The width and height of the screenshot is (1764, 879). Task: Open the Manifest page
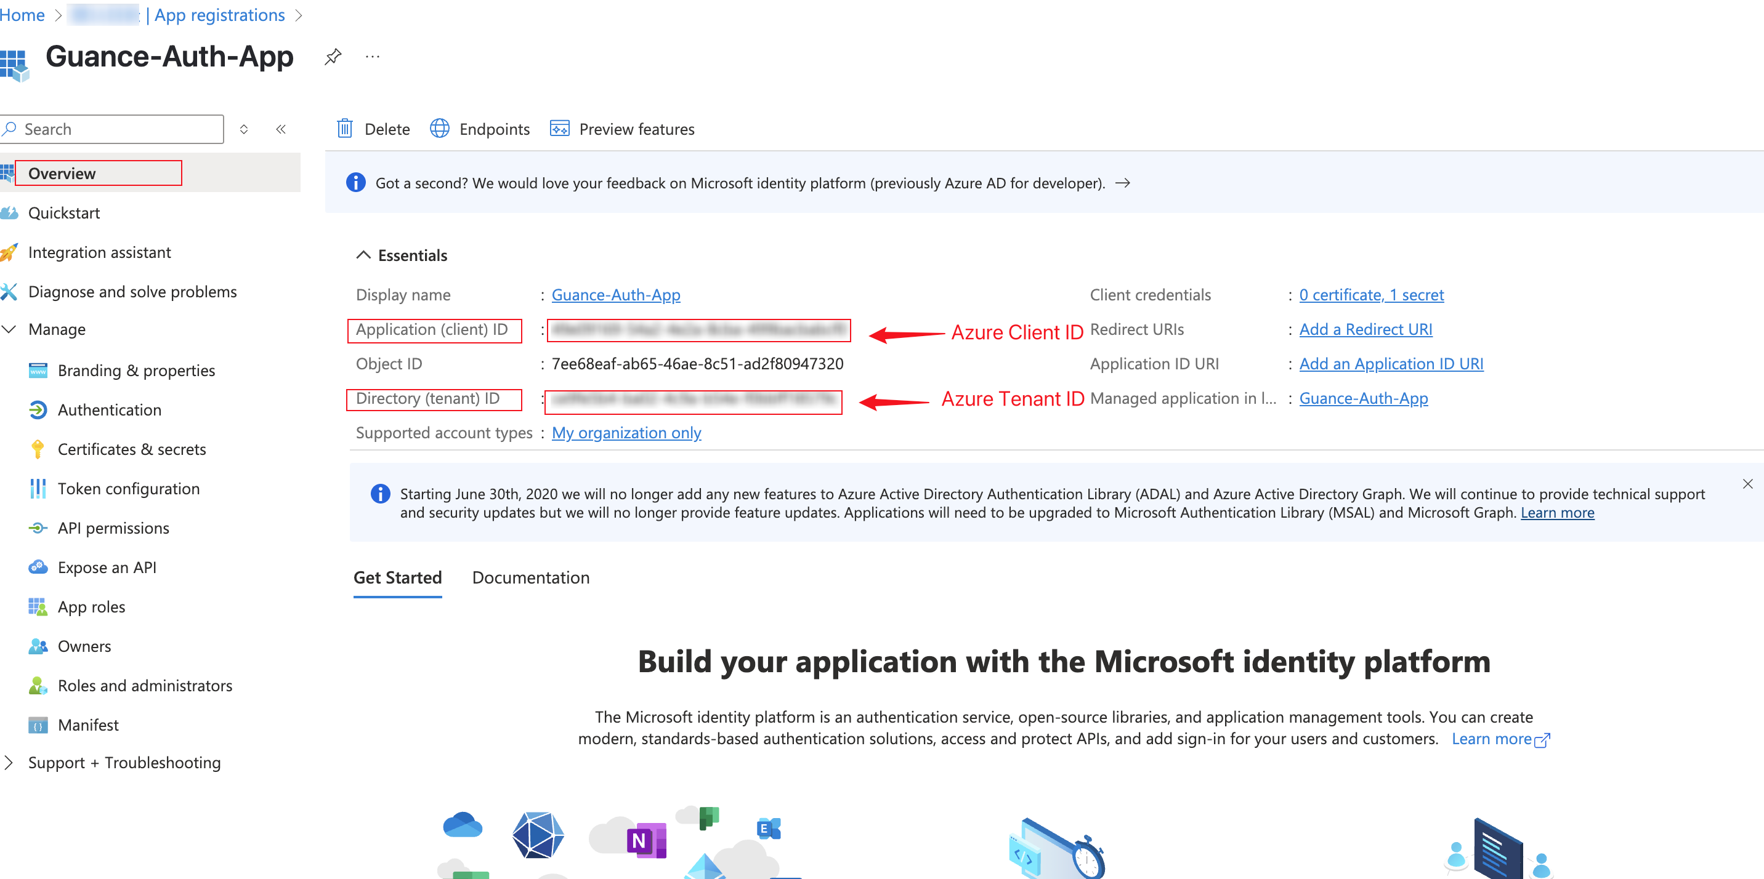(87, 725)
